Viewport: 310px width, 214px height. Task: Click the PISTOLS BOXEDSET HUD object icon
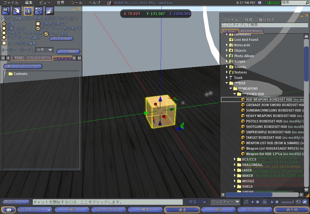point(243,121)
